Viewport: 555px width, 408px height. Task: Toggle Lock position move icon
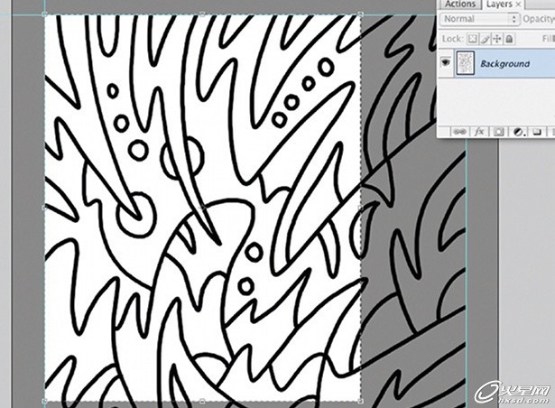497,39
